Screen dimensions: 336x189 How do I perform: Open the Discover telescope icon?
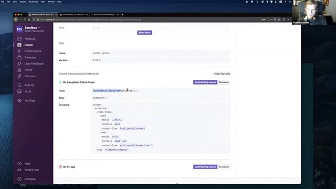pos(19,76)
